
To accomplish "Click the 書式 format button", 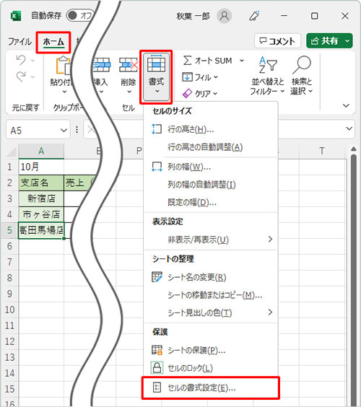I will (x=156, y=76).
